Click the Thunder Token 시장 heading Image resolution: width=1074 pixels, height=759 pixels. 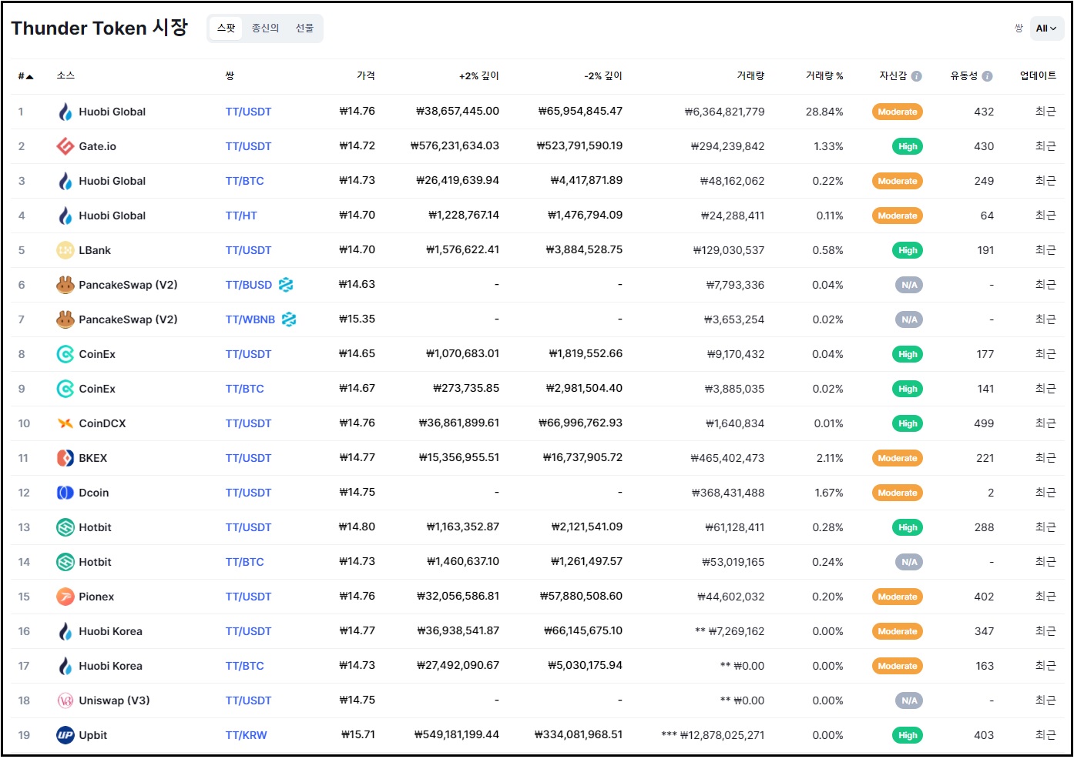pyautogui.click(x=99, y=28)
